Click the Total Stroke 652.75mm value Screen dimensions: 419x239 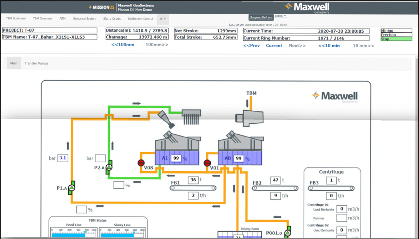click(225, 37)
